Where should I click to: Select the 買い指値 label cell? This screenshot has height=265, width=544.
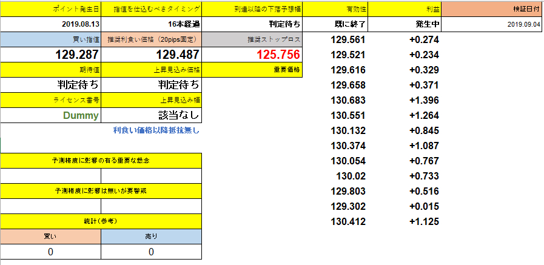51,40
